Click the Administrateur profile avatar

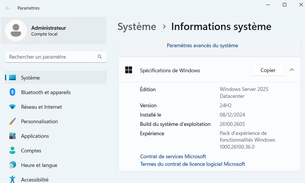tap(16, 30)
